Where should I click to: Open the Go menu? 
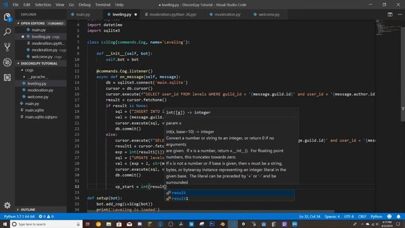click(72, 4)
